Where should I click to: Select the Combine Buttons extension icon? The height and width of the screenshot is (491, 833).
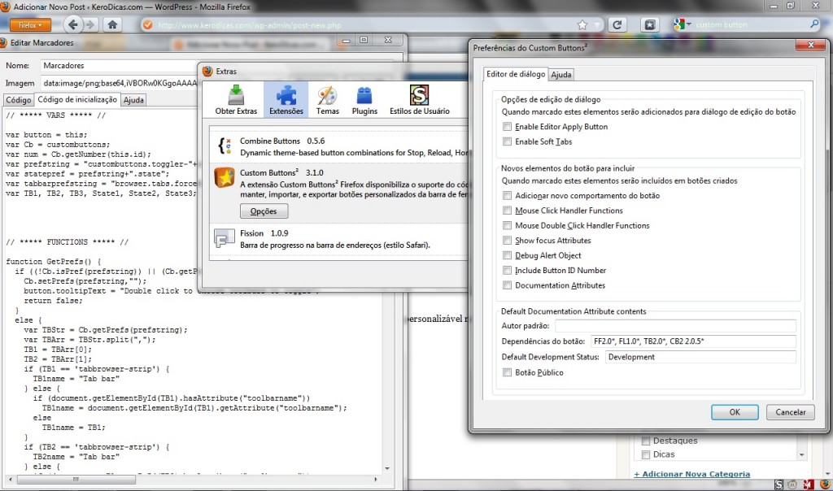[x=225, y=146]
